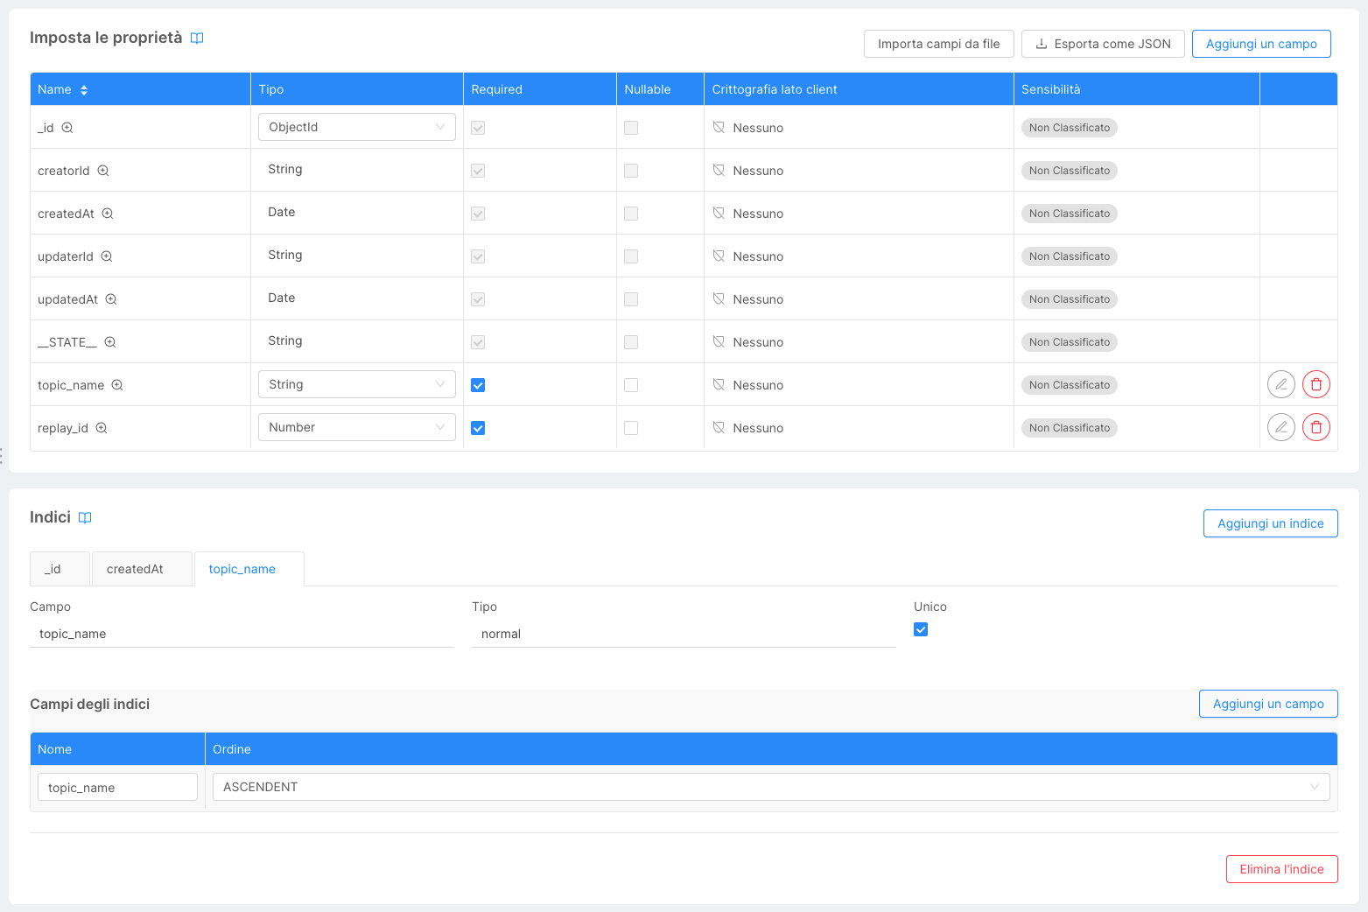Uncheck Required for the topic_name field

click(x=478, y=384)
